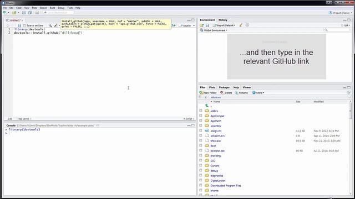Click the Source button in editor toolbar

(x=185, y=25)
